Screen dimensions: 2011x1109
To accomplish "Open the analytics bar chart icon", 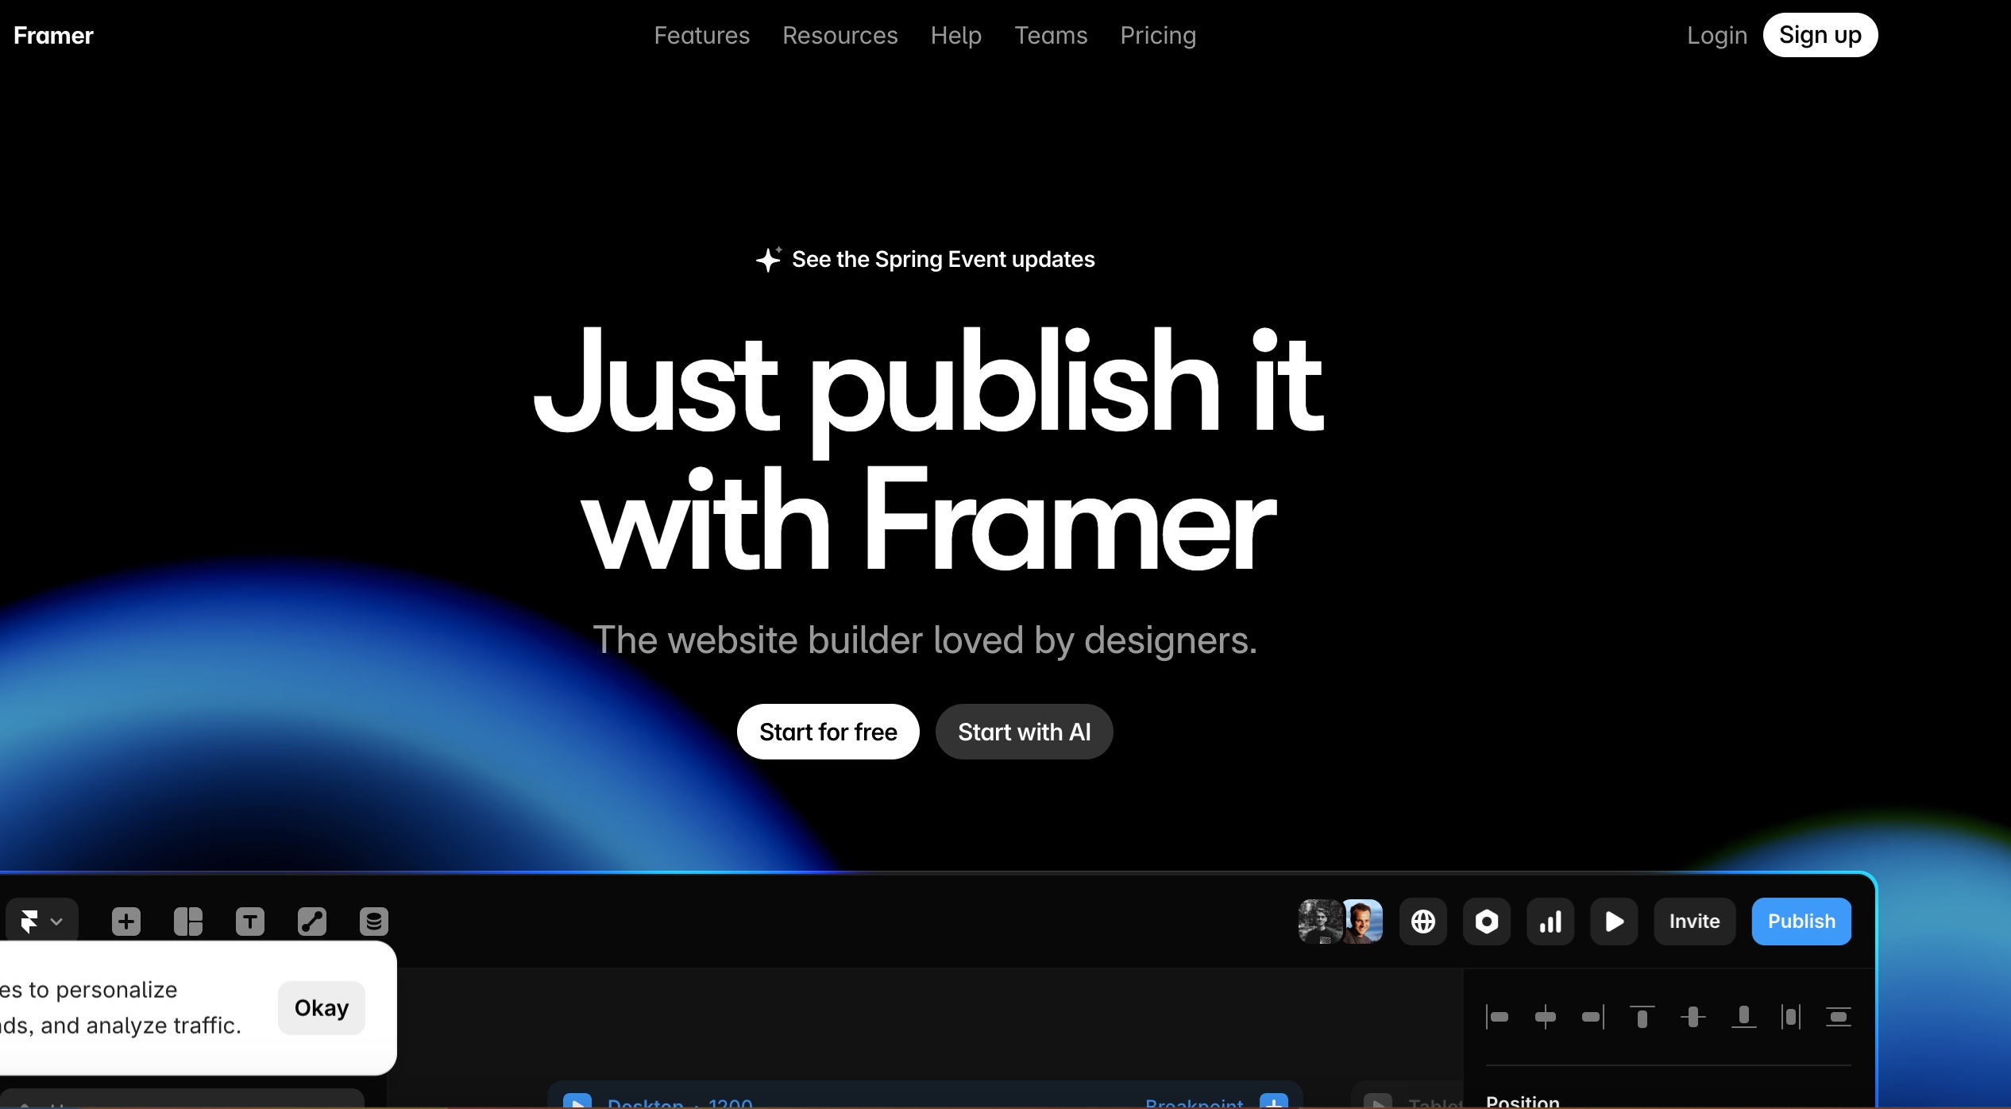I will [x=1550, y=922].
